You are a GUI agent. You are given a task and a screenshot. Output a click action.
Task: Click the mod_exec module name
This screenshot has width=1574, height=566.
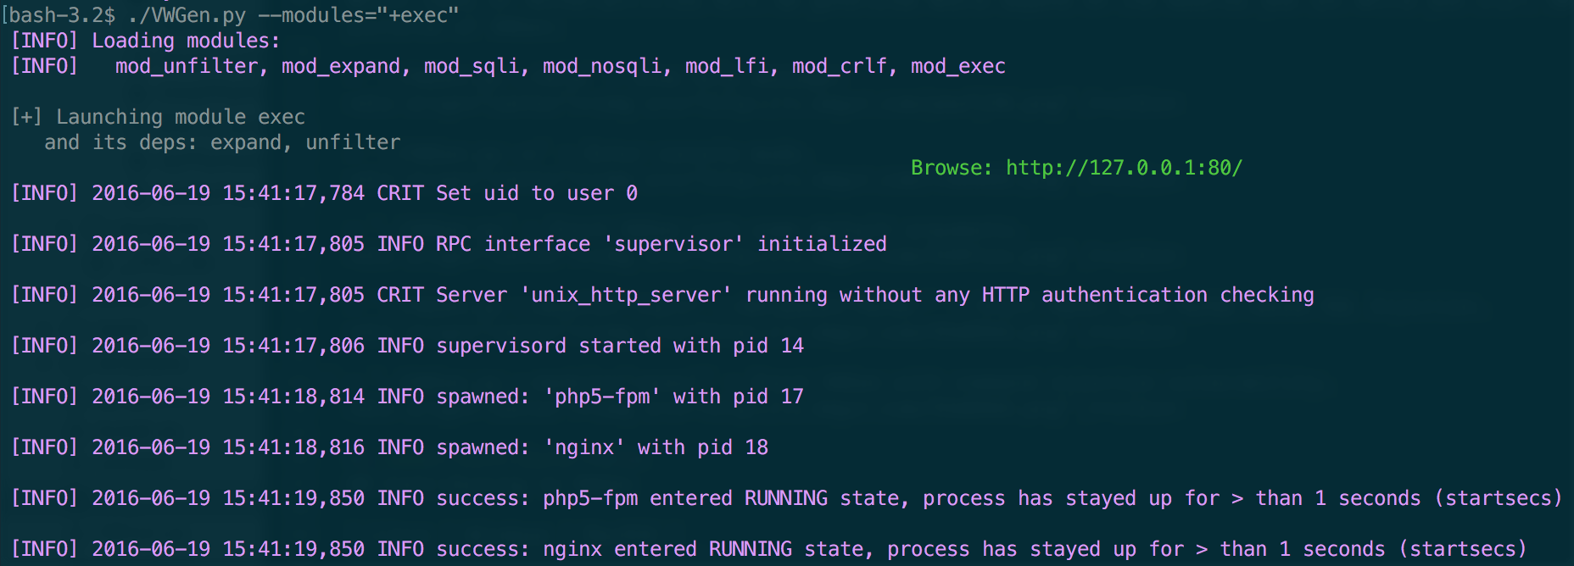(x=958, y=66)
